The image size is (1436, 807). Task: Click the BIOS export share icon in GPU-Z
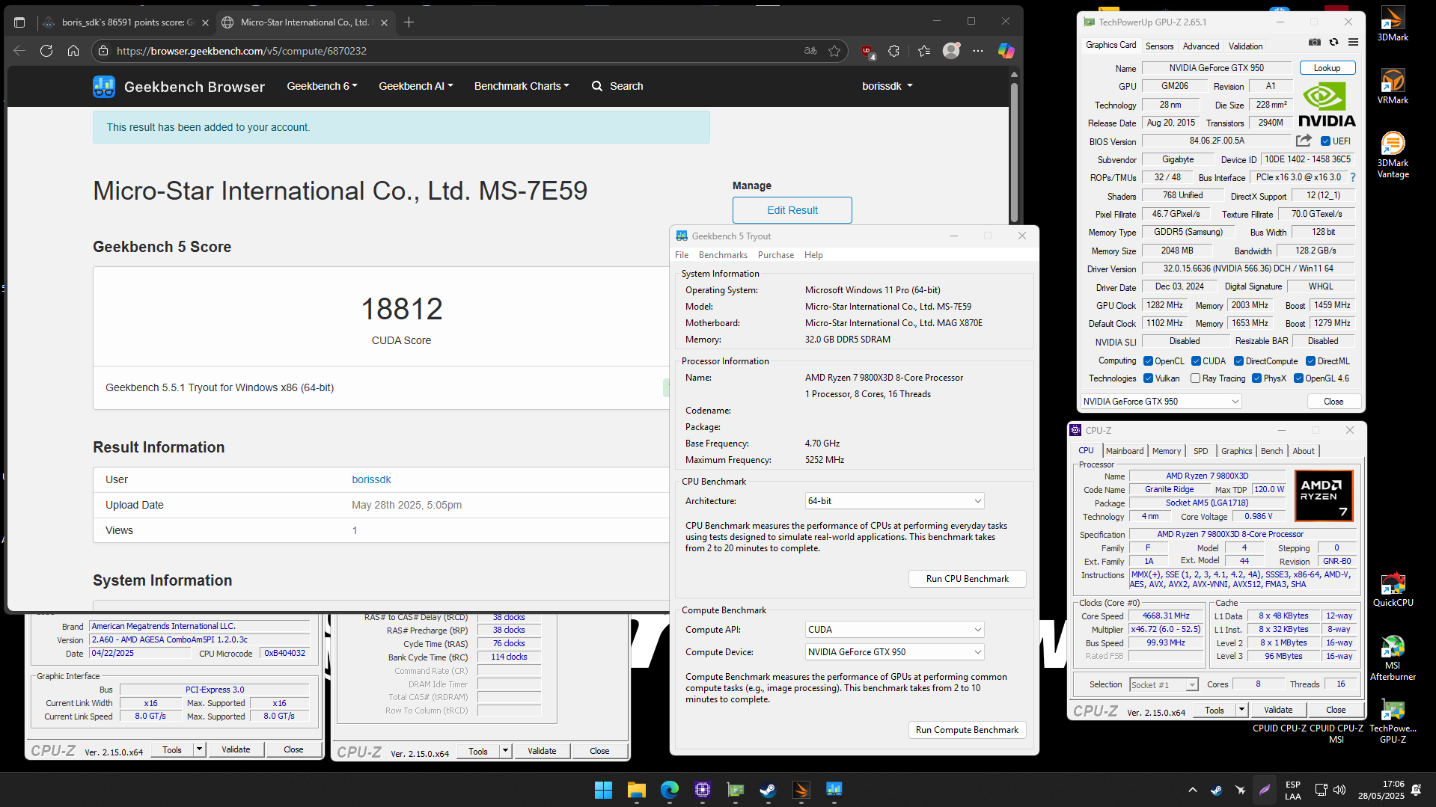coord(1304,141)
